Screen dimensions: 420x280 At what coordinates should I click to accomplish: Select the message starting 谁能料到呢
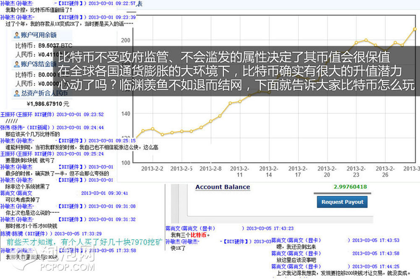[82, 147]
